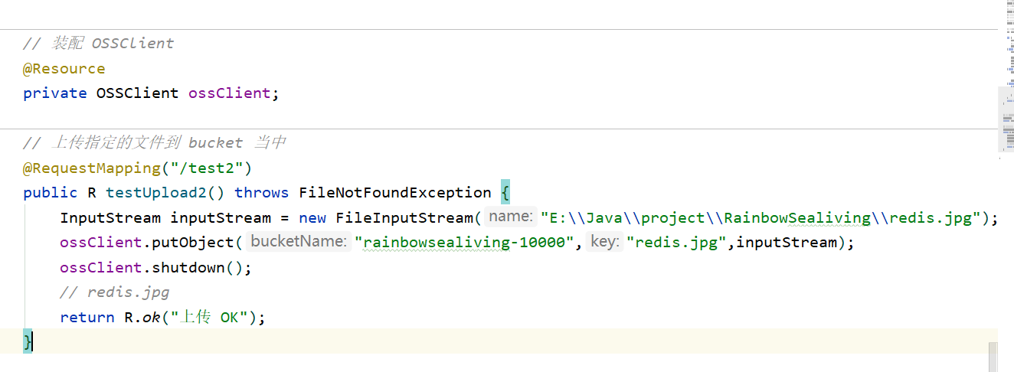Click the vertical scrollbar thumb at bottom right
This screenshot has height=372, width=1014.
point(993,357)
